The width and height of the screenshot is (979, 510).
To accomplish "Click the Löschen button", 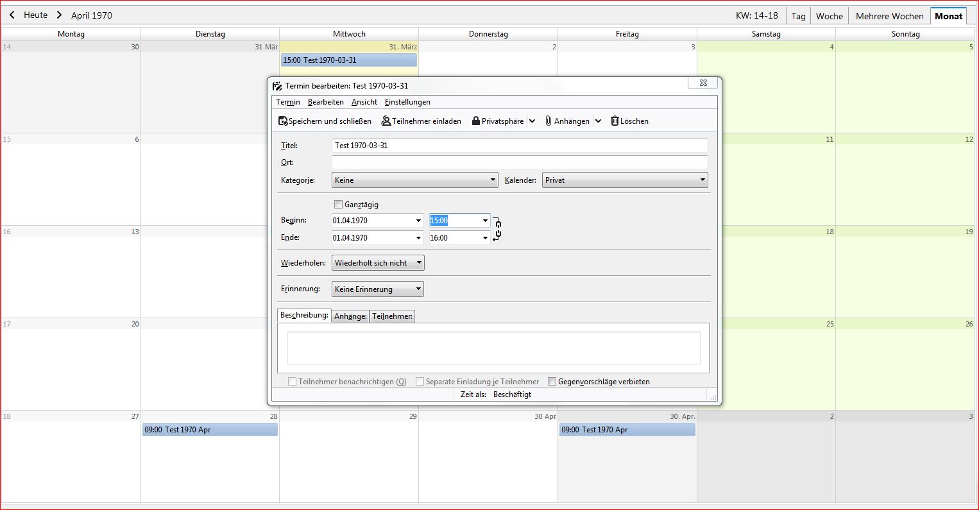I will pos(629,121).
